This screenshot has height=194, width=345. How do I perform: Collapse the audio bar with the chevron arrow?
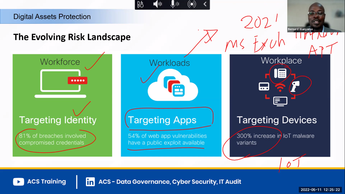point(205,4)
